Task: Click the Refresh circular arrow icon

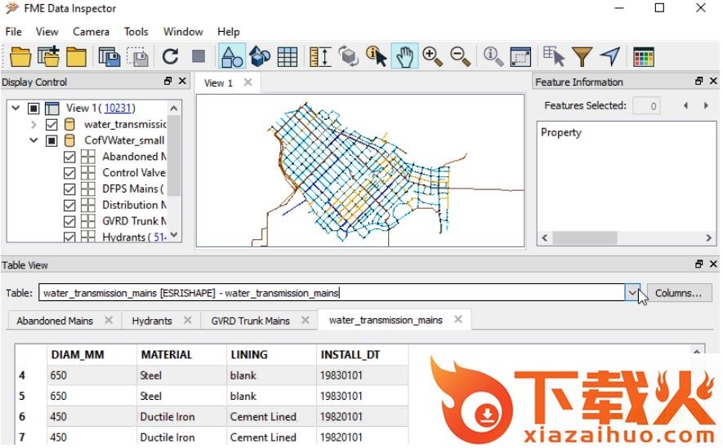Action: tap(170, 56)
